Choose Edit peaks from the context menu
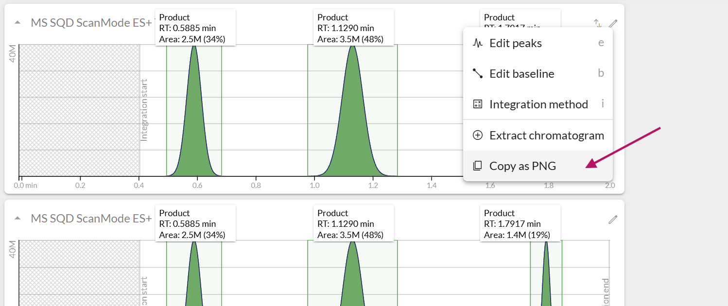This screenshot has height=306, width=728. coord(538,43)
